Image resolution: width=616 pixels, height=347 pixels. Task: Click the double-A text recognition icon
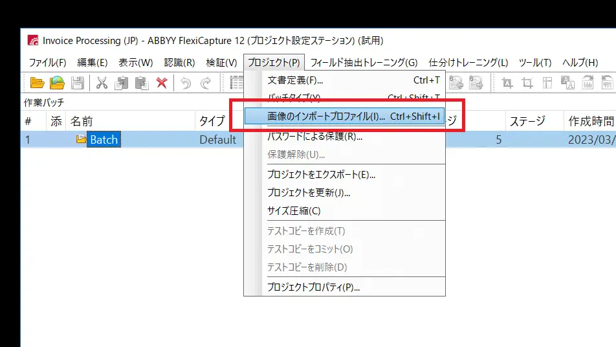(x=567, y=83)
